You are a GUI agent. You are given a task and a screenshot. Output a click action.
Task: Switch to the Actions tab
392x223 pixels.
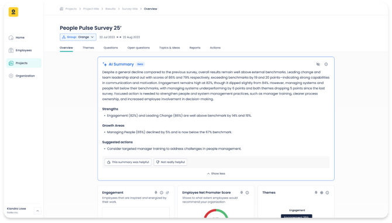point(215,48)
